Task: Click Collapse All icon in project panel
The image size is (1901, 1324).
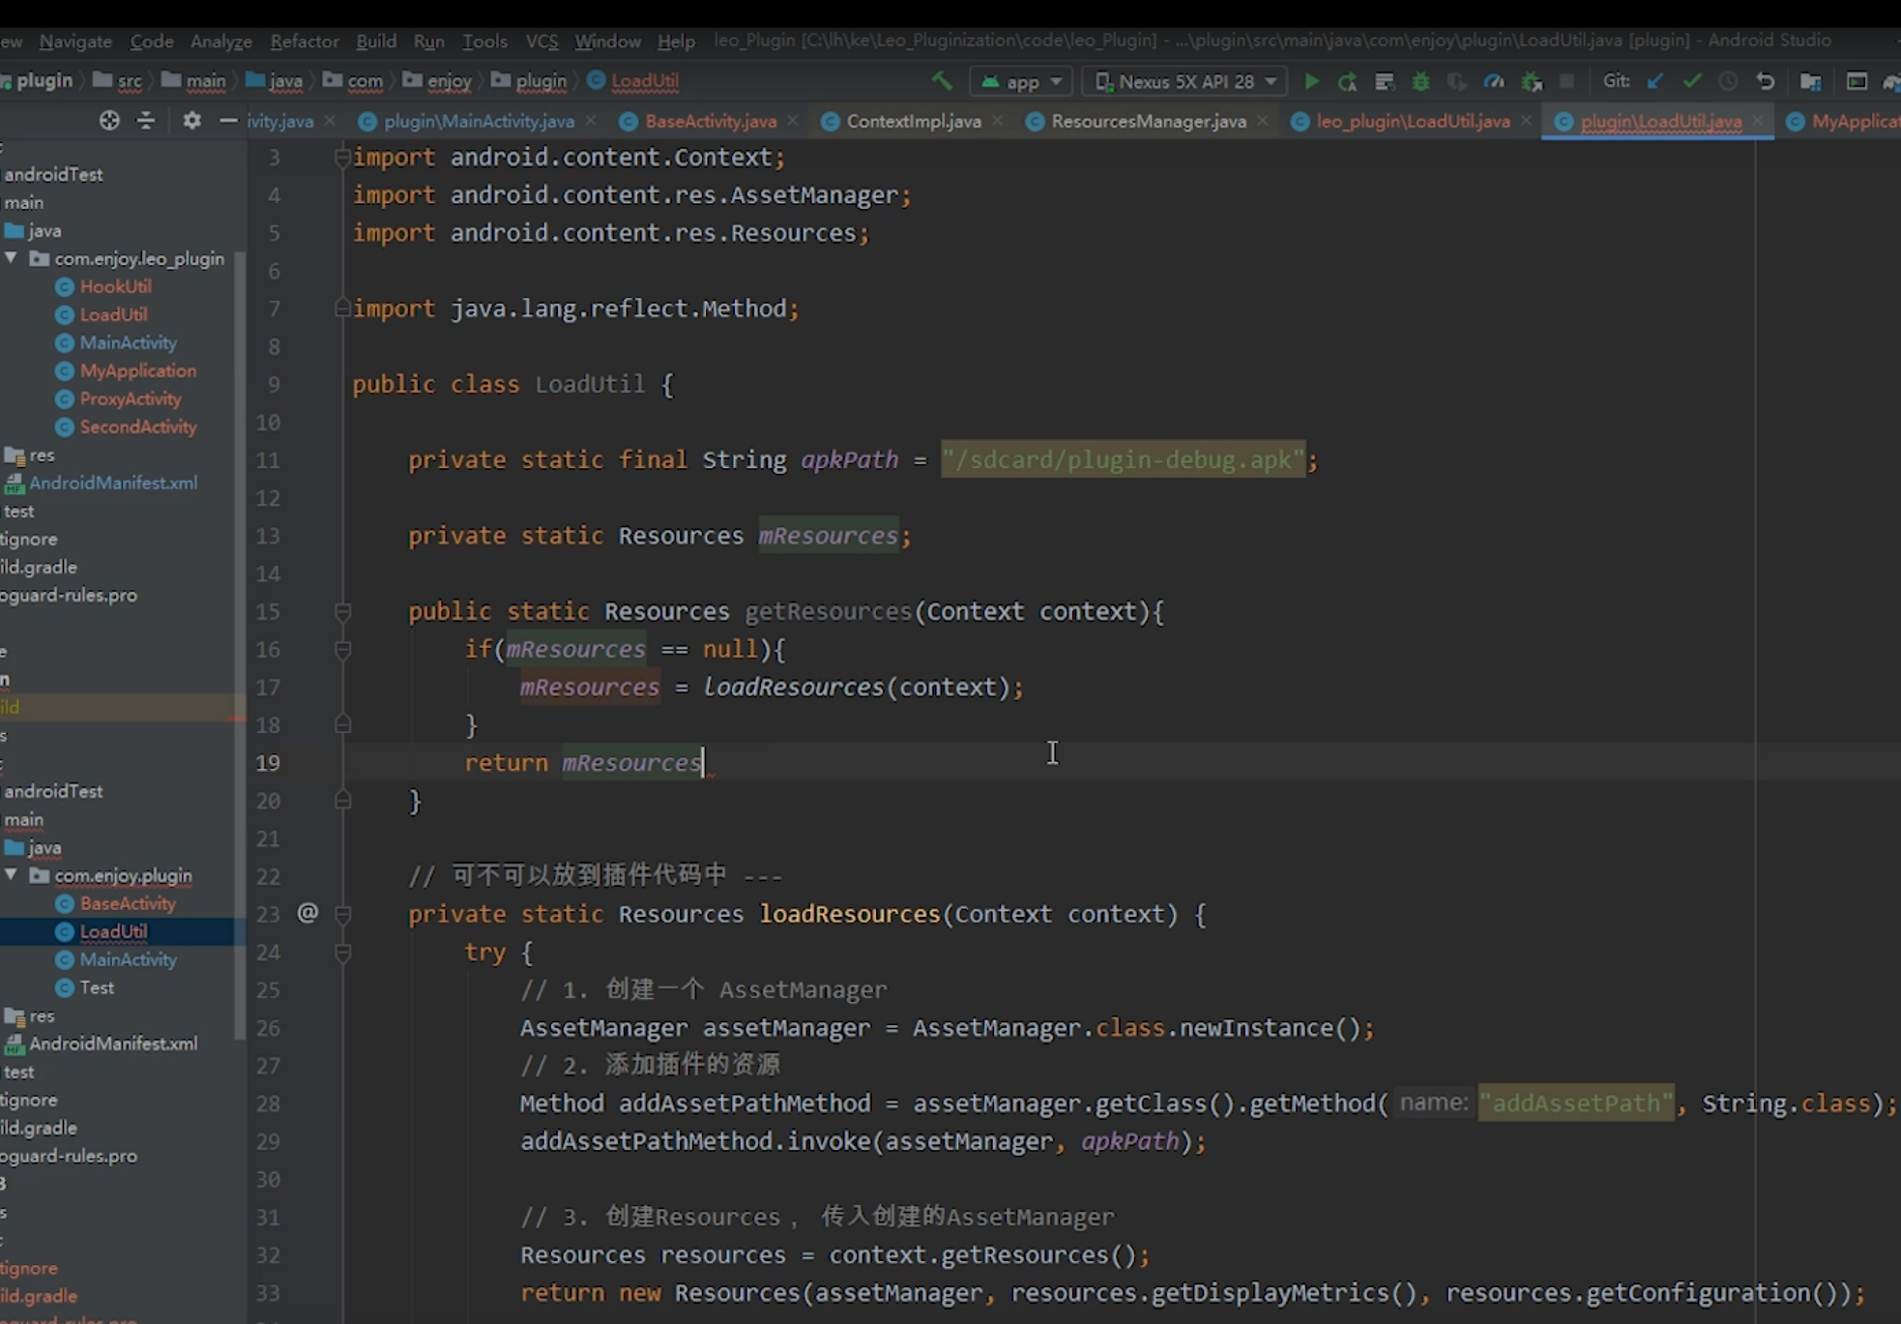Action: coord(146,121)
